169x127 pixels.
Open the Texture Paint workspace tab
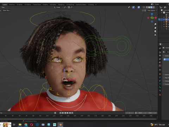pos(37,5)
